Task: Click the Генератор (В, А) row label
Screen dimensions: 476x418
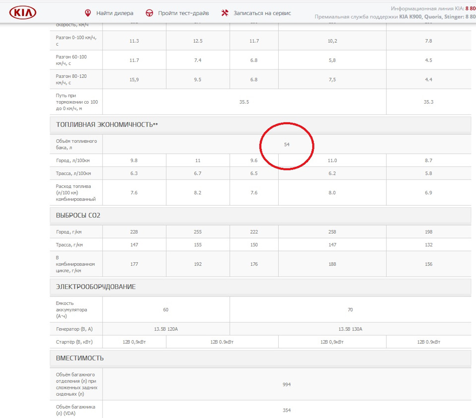Action: pyautogui.click(x=74, y=329)
